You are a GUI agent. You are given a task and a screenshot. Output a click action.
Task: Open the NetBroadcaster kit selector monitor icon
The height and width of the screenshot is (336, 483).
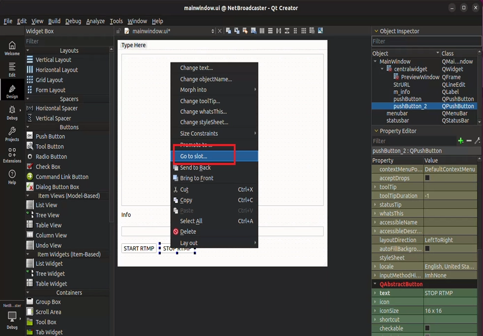[x=12, y=316]
